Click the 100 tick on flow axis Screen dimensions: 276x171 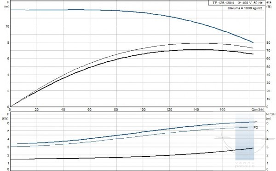tap(143, 110)
